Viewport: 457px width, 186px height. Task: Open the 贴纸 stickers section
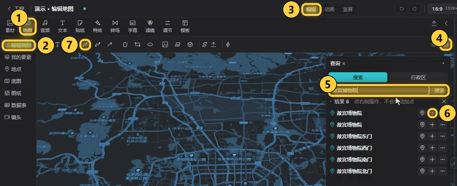[x=80, y=26]
